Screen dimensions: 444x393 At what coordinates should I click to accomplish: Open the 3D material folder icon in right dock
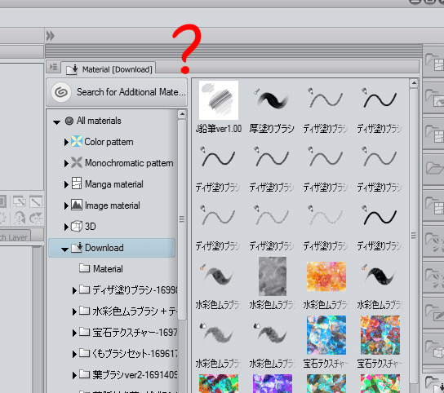coord(434,349)
